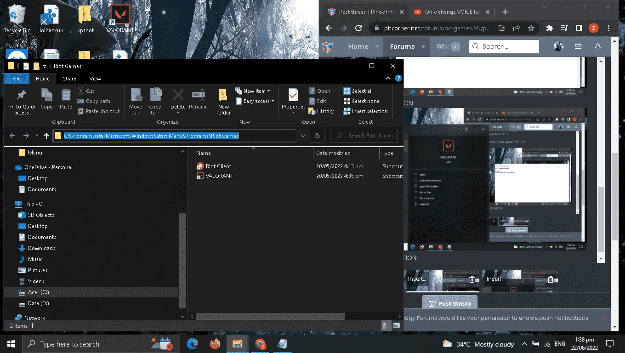The height and width of the screenshot is (353, 625).
Task: Open forum alerts bell icon
Action: pyautogui.click(x=598, y=46)
